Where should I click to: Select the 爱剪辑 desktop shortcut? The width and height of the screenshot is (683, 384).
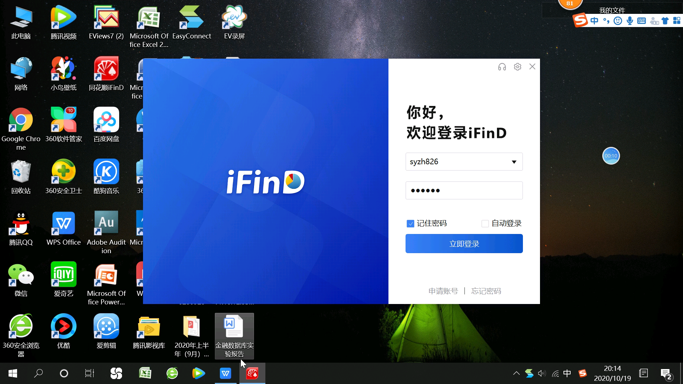106,331
